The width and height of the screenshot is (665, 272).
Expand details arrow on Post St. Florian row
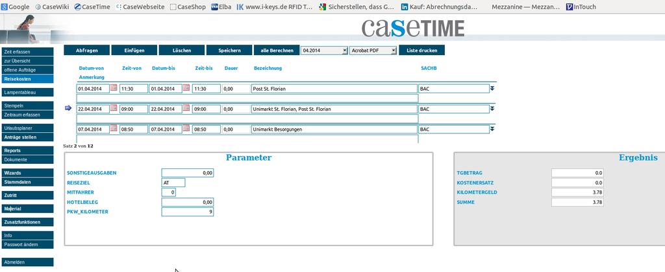click(492, 89)
